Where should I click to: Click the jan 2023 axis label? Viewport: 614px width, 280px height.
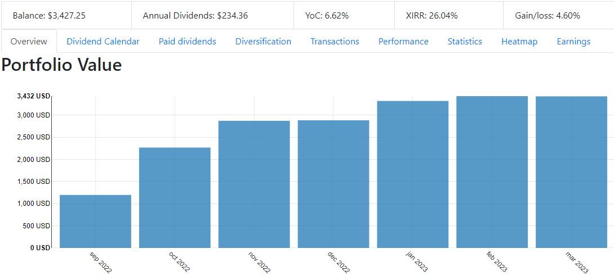tap(418, 262)
